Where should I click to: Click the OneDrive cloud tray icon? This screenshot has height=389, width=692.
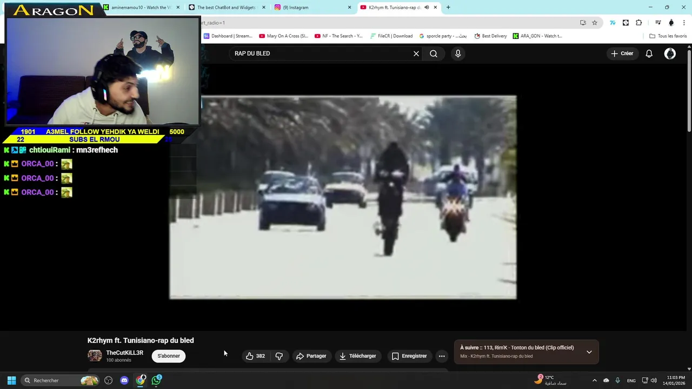(606, 380)
